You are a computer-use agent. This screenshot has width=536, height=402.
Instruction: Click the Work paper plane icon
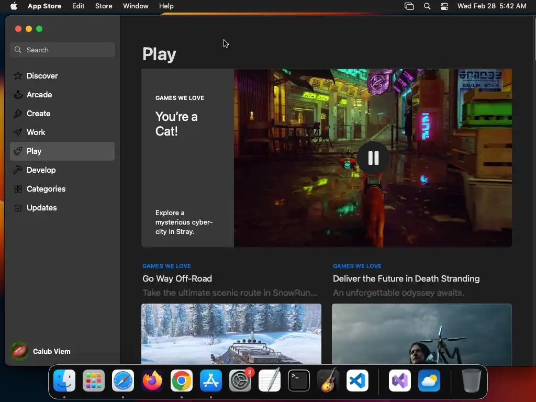18,132
